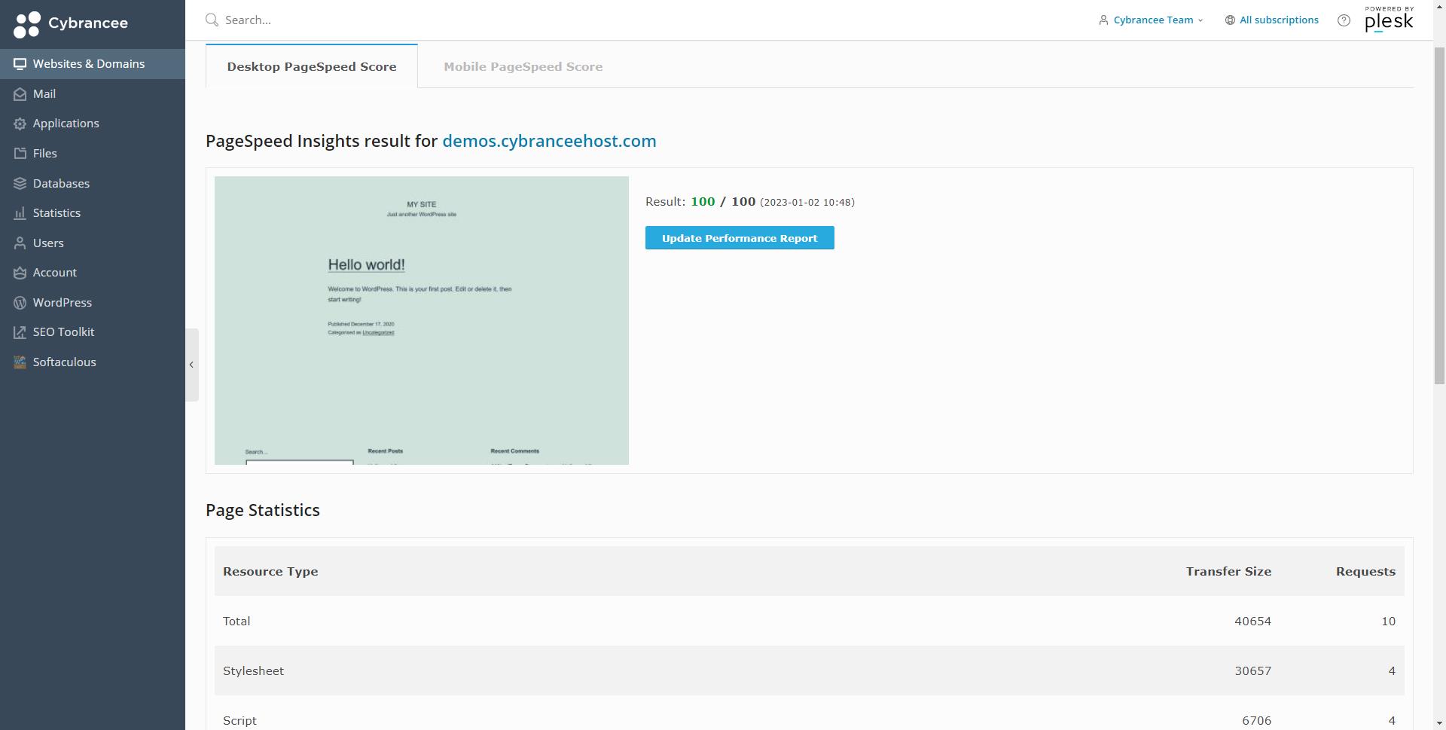Open Softaculous menu item
Viewport: 1446px width, 730px height.
(x=93, y=362)
